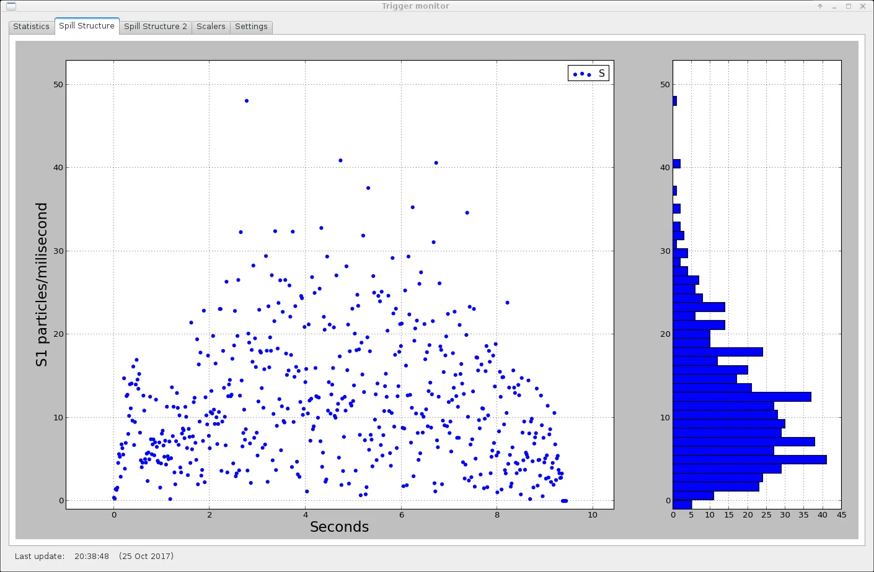Maximize the Trigger monitor window
The image size is (874, 572).
(849, 6)
